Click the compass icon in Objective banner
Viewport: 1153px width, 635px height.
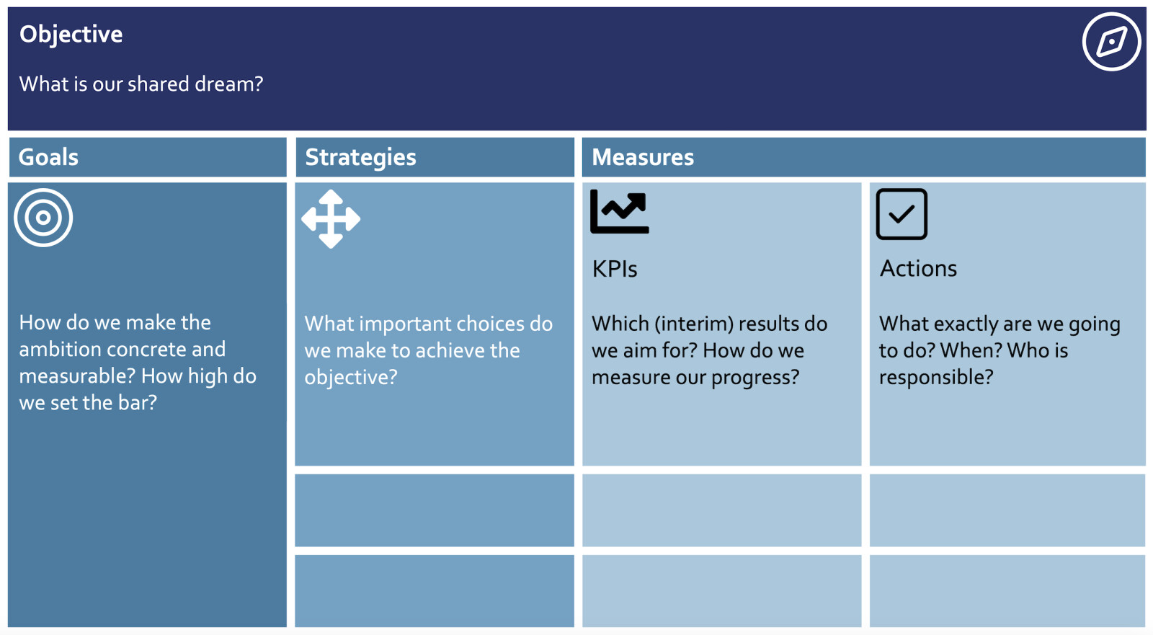pos(1111,42)
